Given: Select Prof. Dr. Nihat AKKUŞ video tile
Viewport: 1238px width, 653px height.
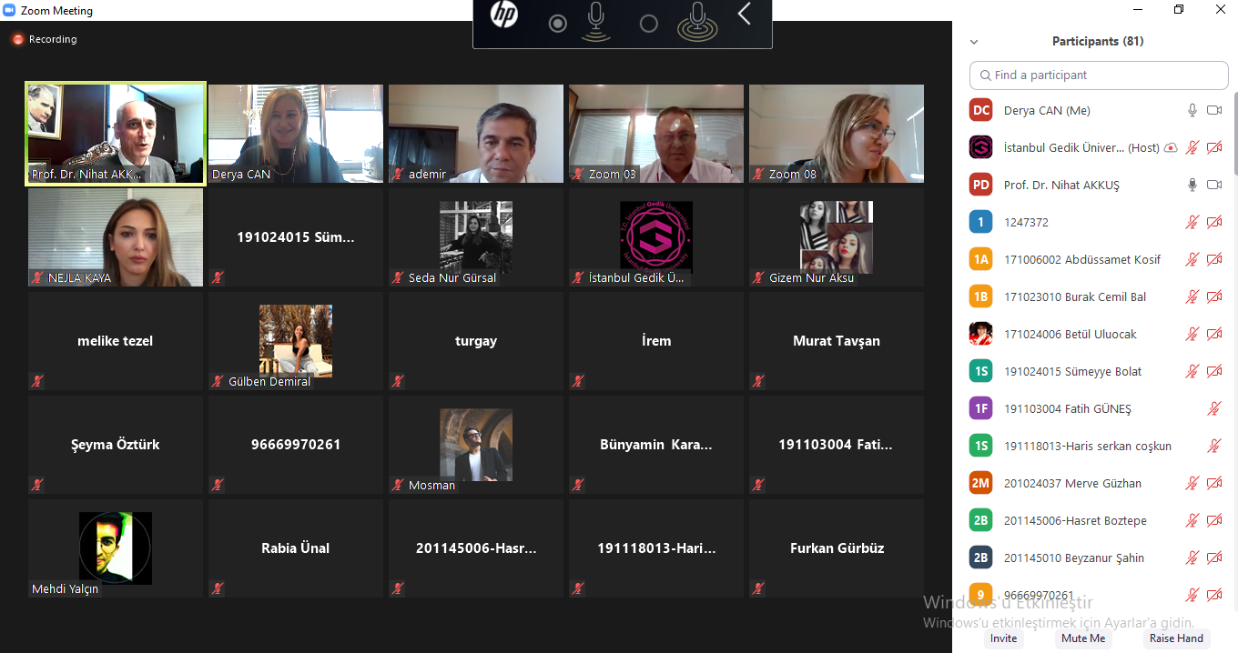Looking at the screenshot, I should [x=116, y=134].
